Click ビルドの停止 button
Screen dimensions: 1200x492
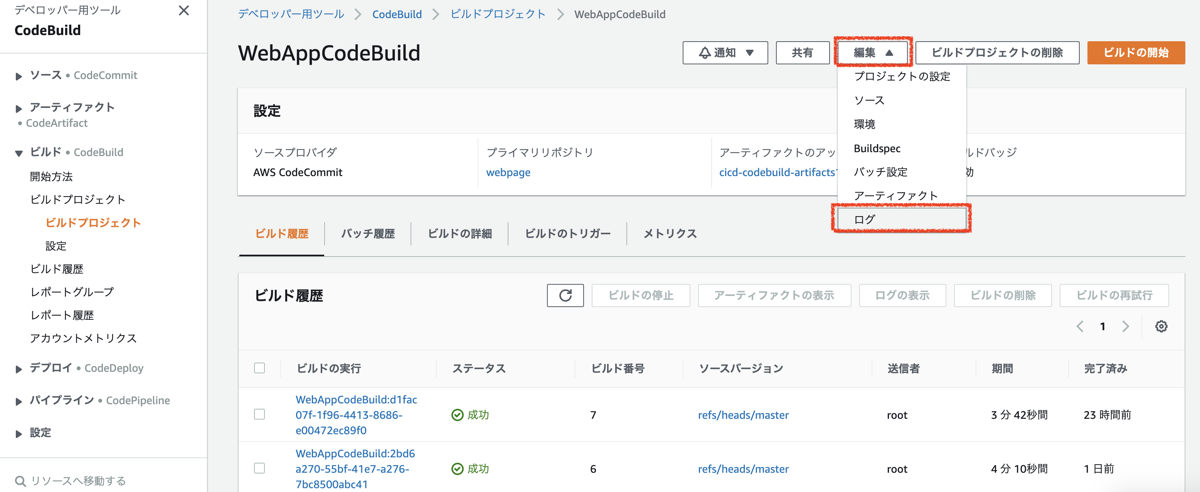click(x=641, y=295)
